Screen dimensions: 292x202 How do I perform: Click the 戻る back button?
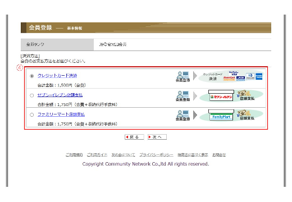click(x=134, y=137)
